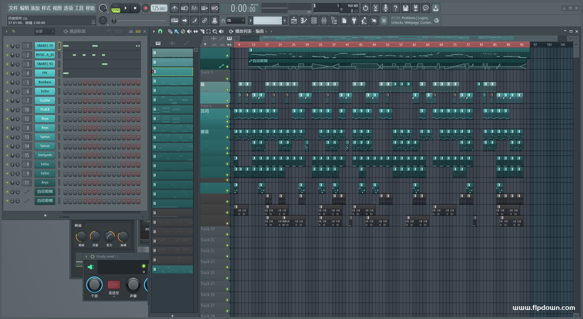583x319 pixels.
Task: Select the Draw pencil tool in playlist
Action: coord(170,31)
